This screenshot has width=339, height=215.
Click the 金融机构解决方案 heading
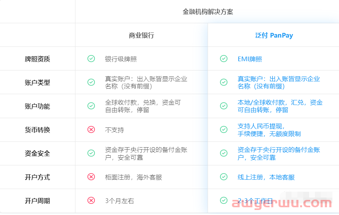[208, 12]
